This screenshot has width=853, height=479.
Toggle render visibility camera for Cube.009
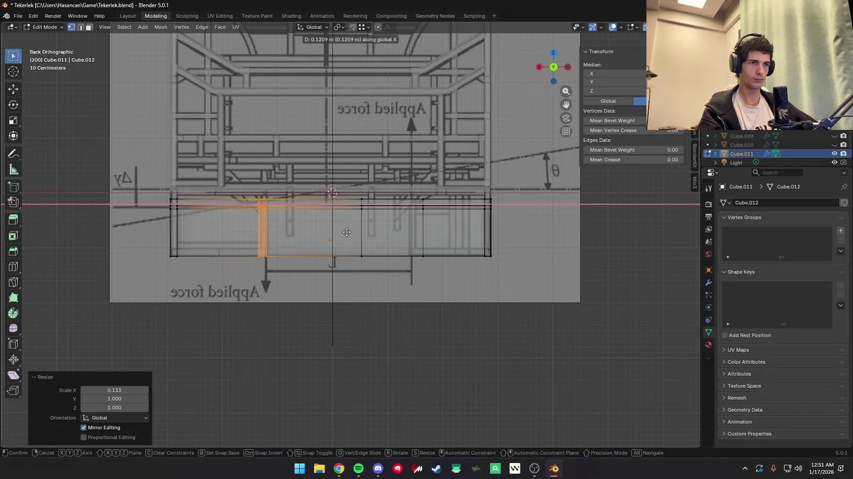(843, 136)
